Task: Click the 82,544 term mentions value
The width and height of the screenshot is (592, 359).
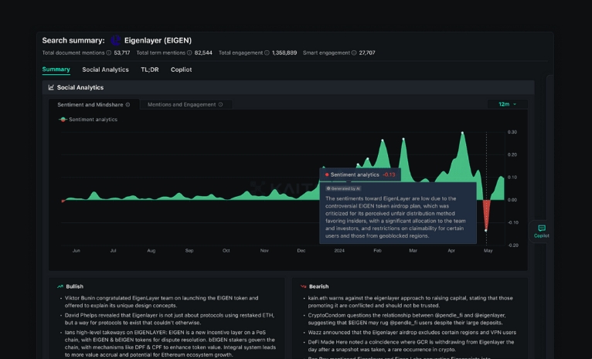Action: click(x=203, y=52)
